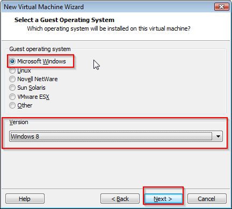Close the wizard with the X button

click(x=222, y=7)
